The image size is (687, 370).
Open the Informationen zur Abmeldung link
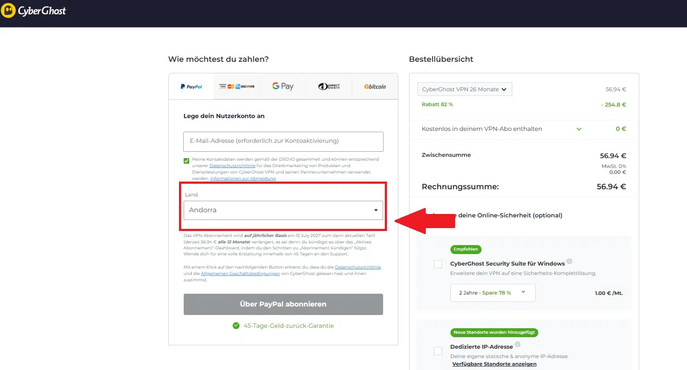tap(243, 179)
